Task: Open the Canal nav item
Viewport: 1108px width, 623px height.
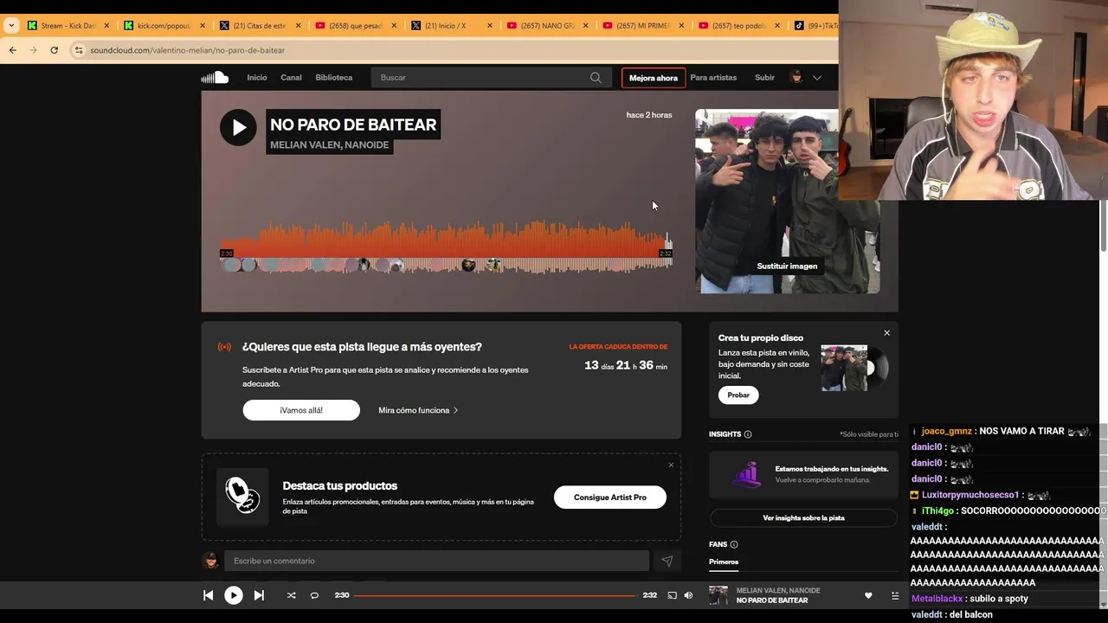Action: [x=291, y=78]
